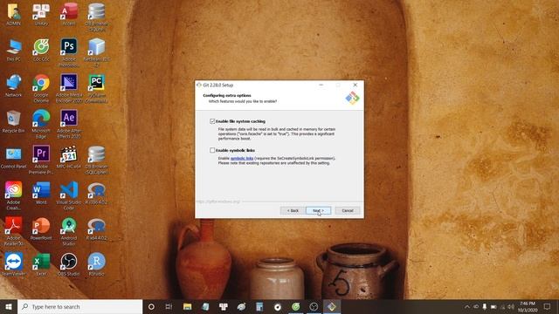
Task: Minimize the Git Setup window
Action: click(321, 85)
